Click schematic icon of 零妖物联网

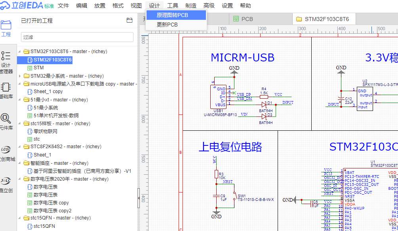[x=30, y=132]
